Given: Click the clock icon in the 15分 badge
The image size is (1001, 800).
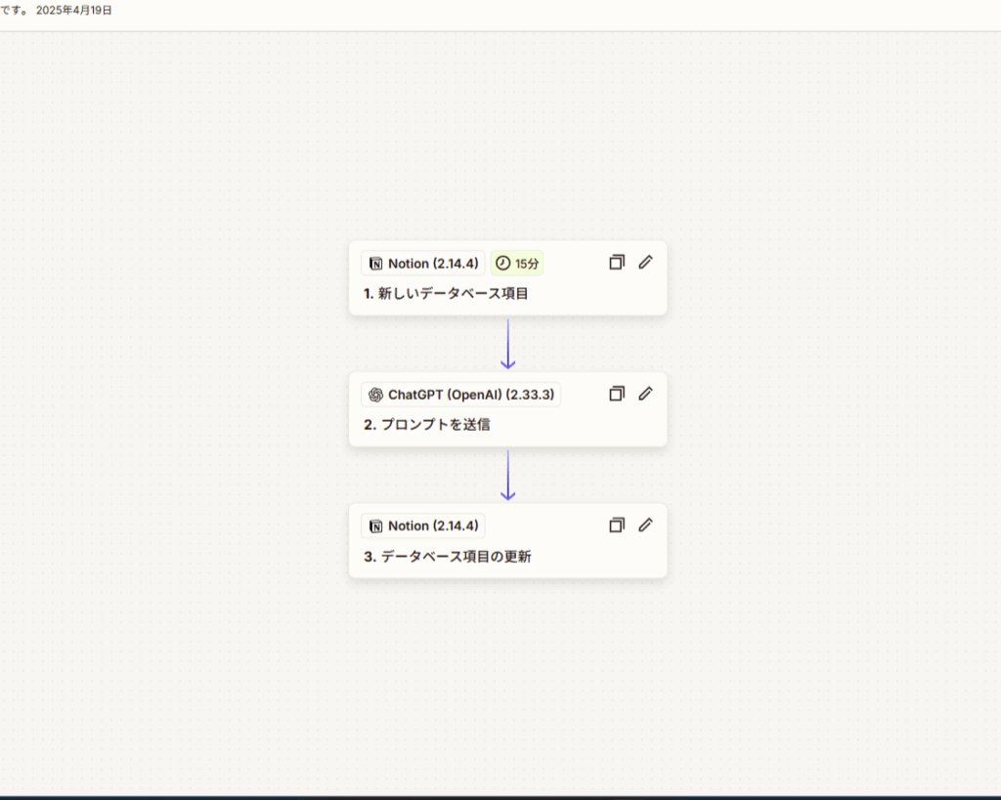Looking at the screenshot, I should coord(503,263).
